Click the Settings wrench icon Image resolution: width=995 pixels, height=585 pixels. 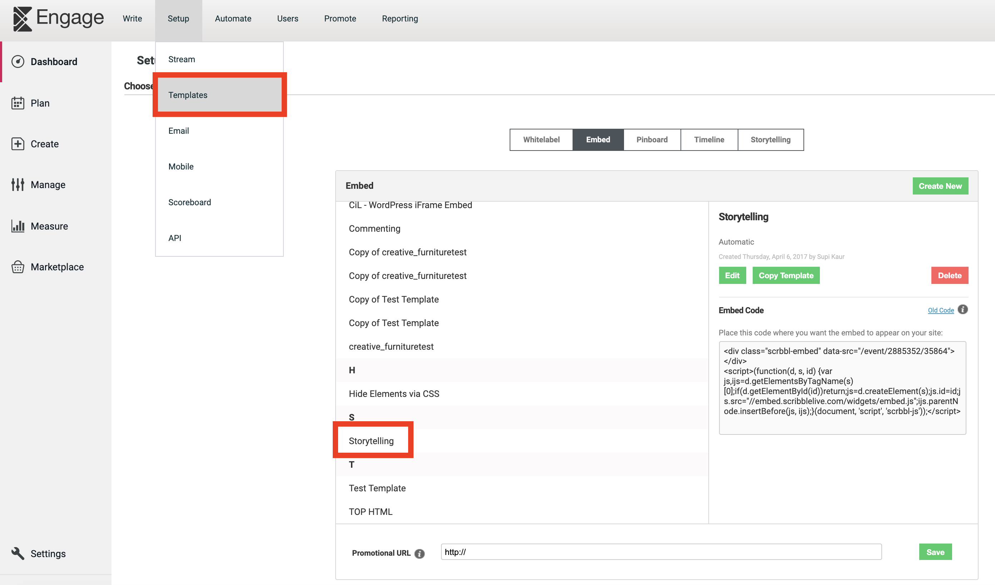(18, 554)
